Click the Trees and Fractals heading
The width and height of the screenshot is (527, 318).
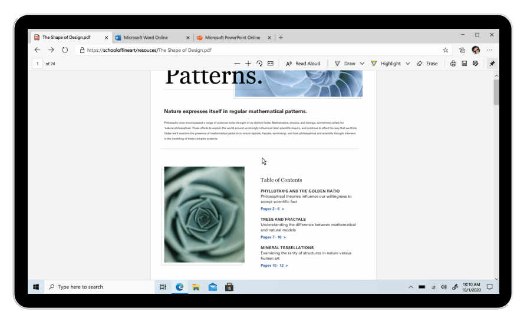pos(284,219)
